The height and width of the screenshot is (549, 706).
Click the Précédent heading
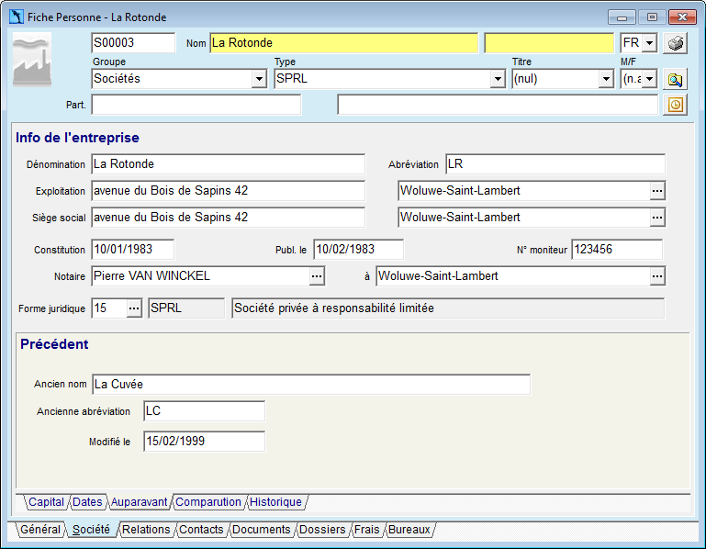click(x=54, y=344)
